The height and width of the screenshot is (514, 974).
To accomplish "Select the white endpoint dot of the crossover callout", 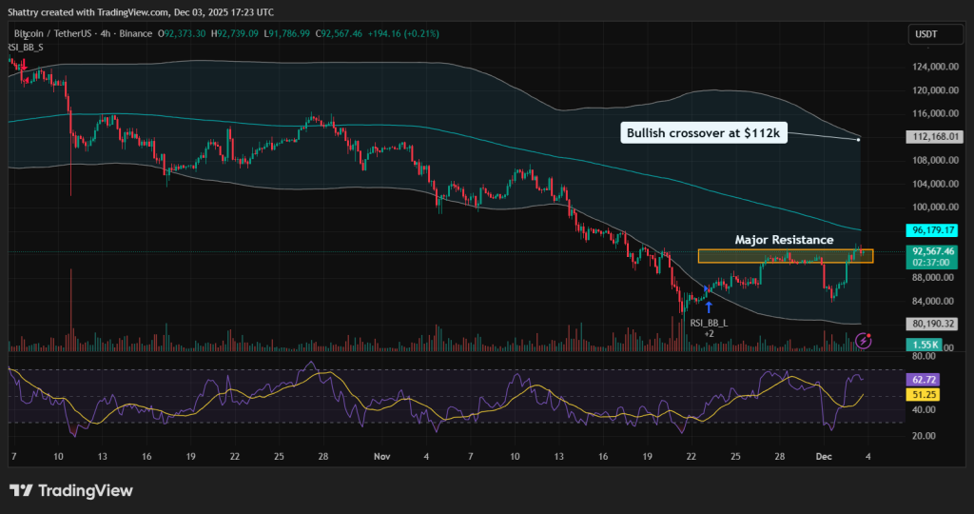I will point(859,140).
